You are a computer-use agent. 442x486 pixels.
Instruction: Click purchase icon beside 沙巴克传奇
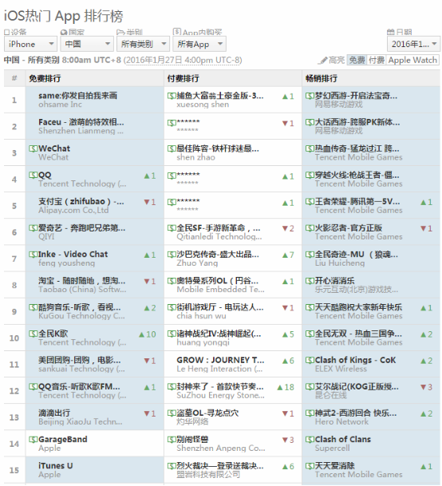coord(172,255)
